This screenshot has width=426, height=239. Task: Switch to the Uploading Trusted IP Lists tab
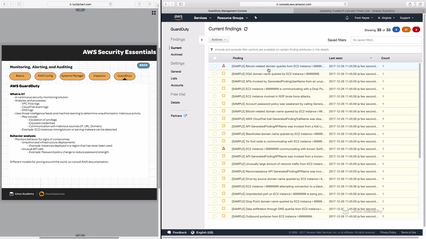(357, 11)
